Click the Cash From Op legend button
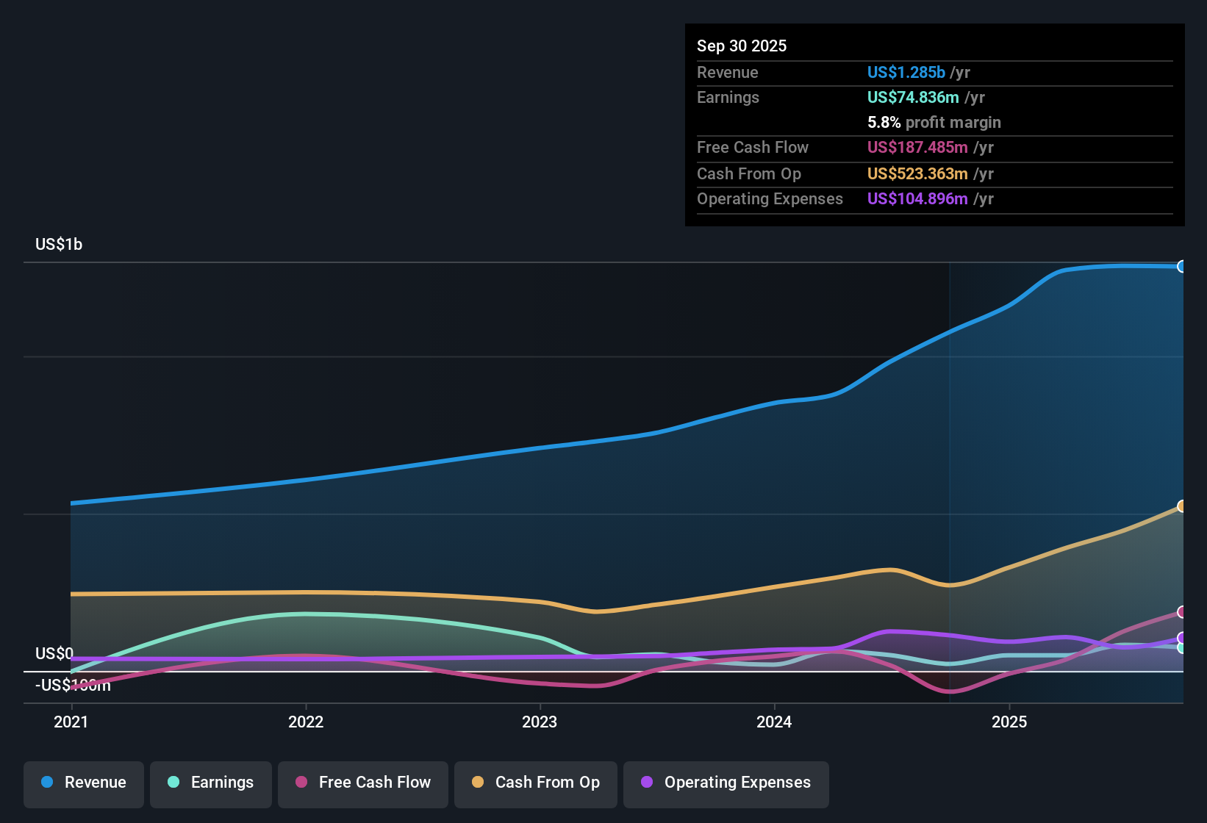This screenshot has width=1207, height=823. click(535, 784)
